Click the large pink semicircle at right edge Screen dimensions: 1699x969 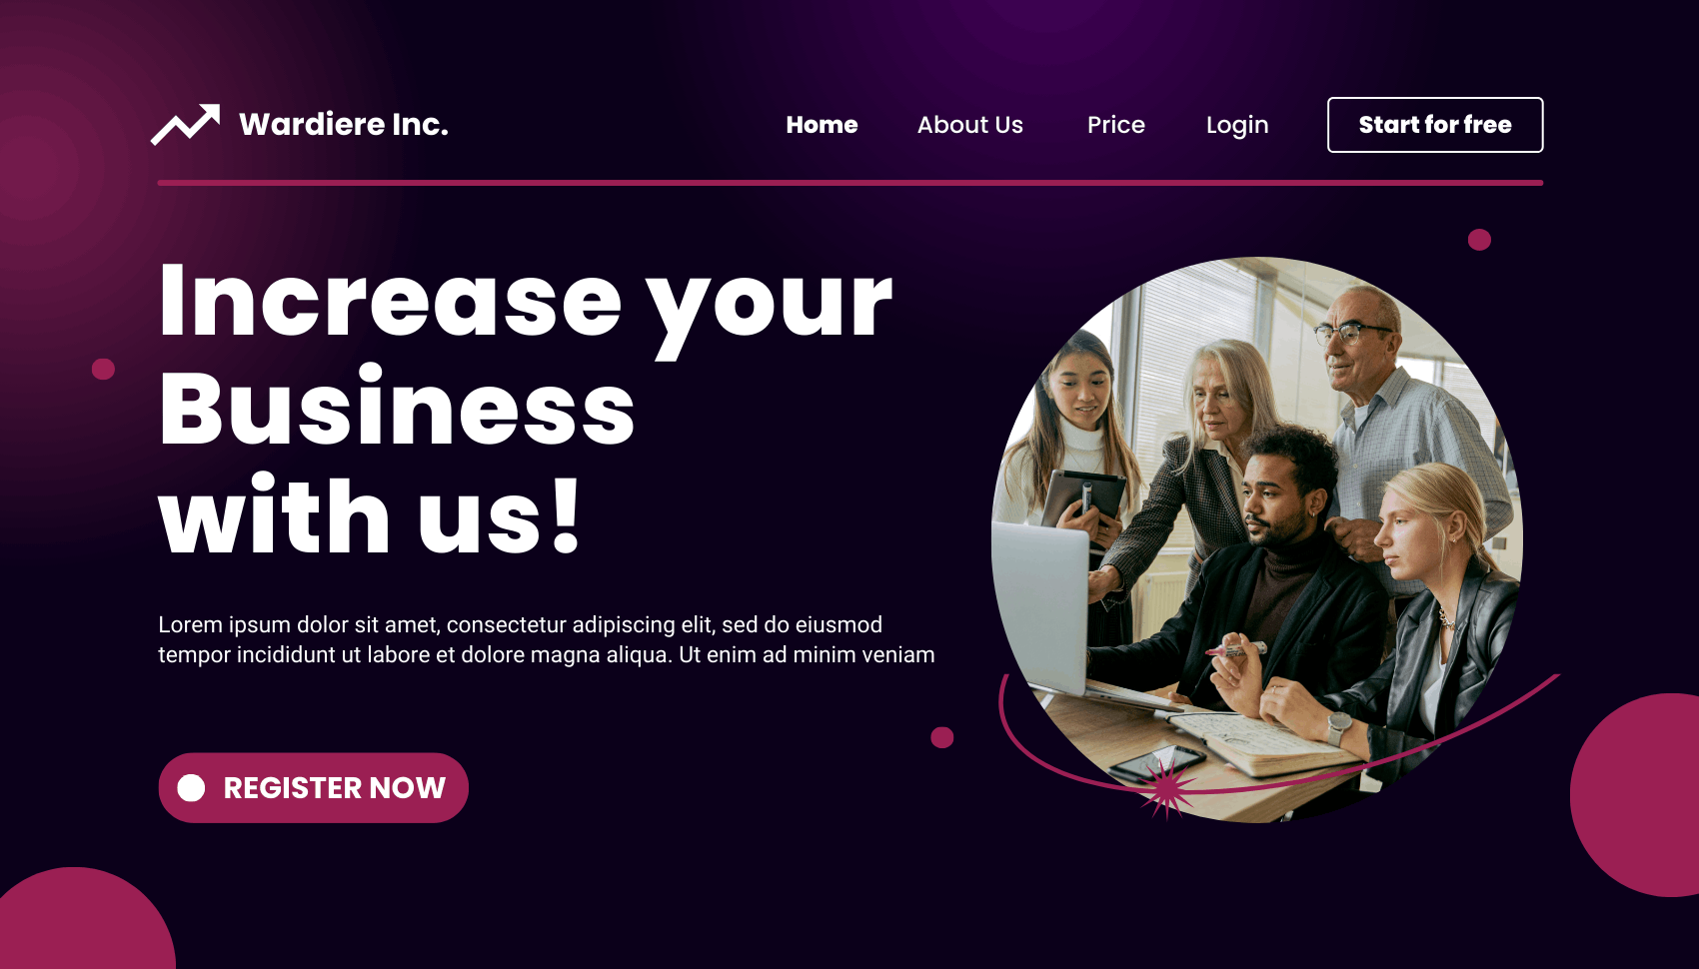tap(1635, 795)
